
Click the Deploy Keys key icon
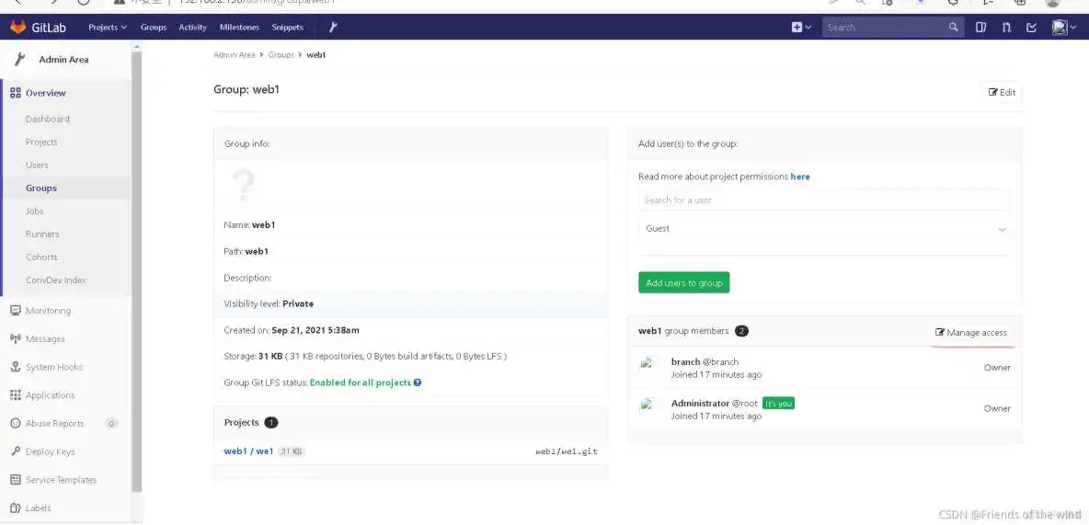(16, 451)
